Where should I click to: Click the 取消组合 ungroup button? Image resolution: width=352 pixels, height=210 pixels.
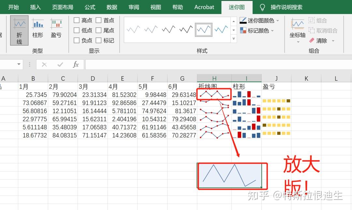(323, 31)
